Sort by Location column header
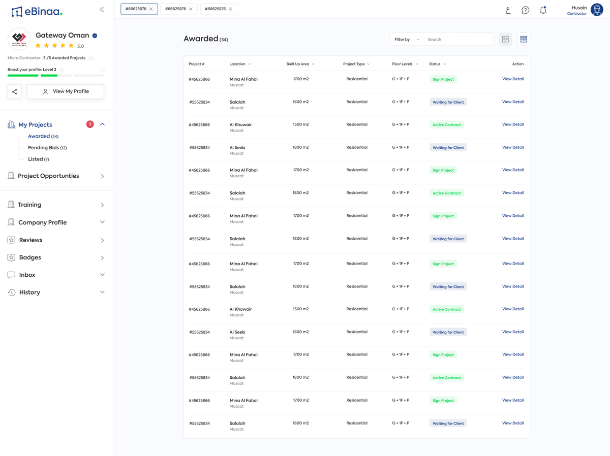This screenshot has height=456, width=610. point(240,64)
